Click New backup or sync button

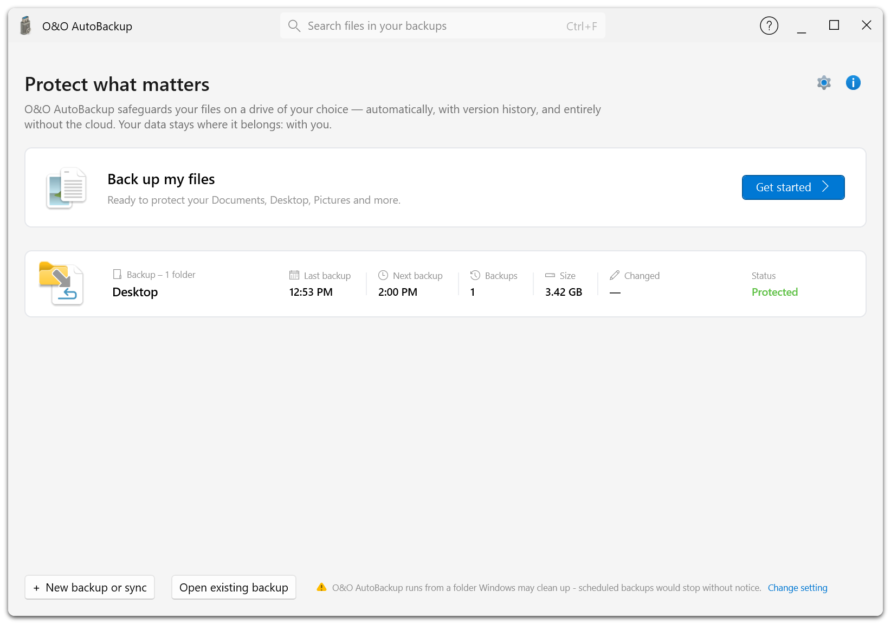click(90, 587)
